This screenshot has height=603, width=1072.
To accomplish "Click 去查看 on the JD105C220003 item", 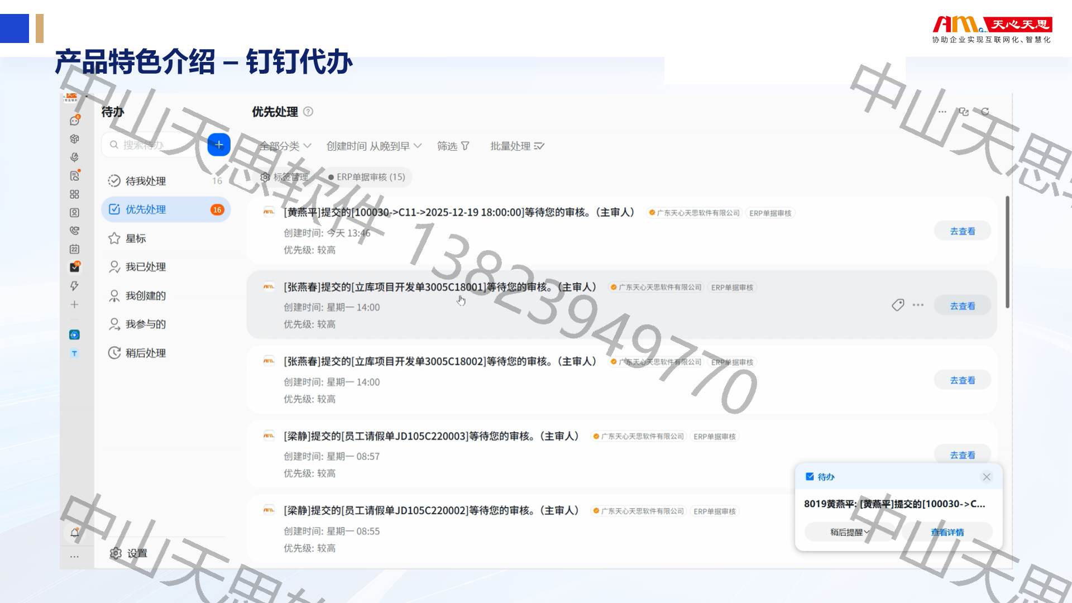I will click(963, 455).
